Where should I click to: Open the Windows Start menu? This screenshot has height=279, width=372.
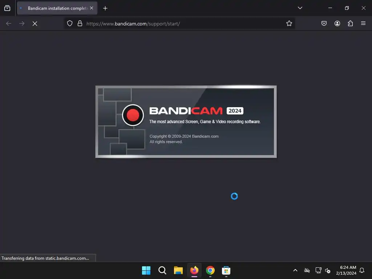coord(146,270)
